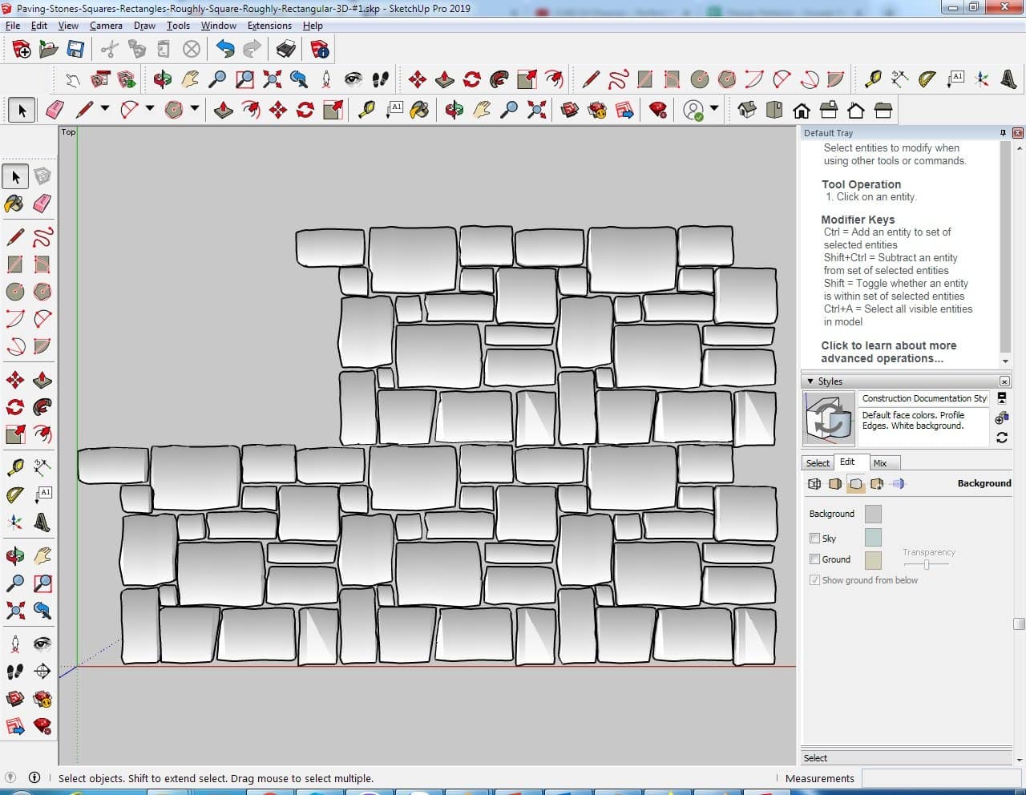The width and height of the screenshot is (1026, 795).
Task: Expand the account sign-in dropdown arrow
Action: point(713,108)
